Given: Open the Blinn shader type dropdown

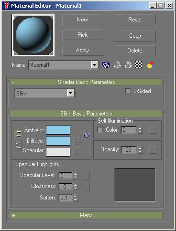Looking at the screenshot, I should coord(71,93).
